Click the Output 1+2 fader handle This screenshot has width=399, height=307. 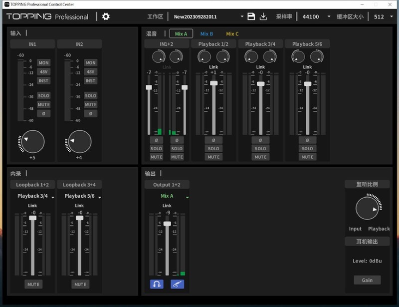tap(167, 224)
